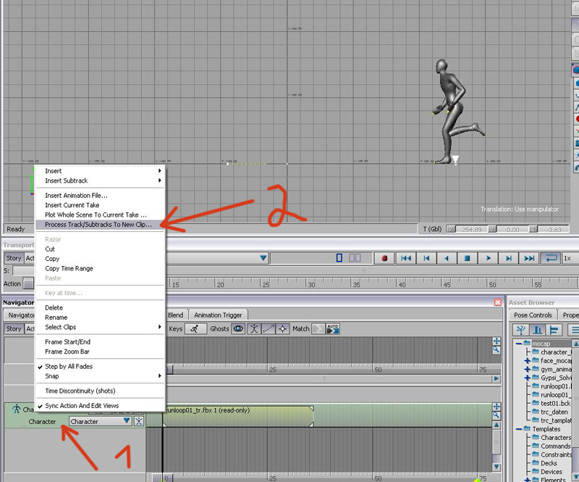Select Insert Animation File menu entry
This screenshot has height=482, width=579.
tap(76, 196)
